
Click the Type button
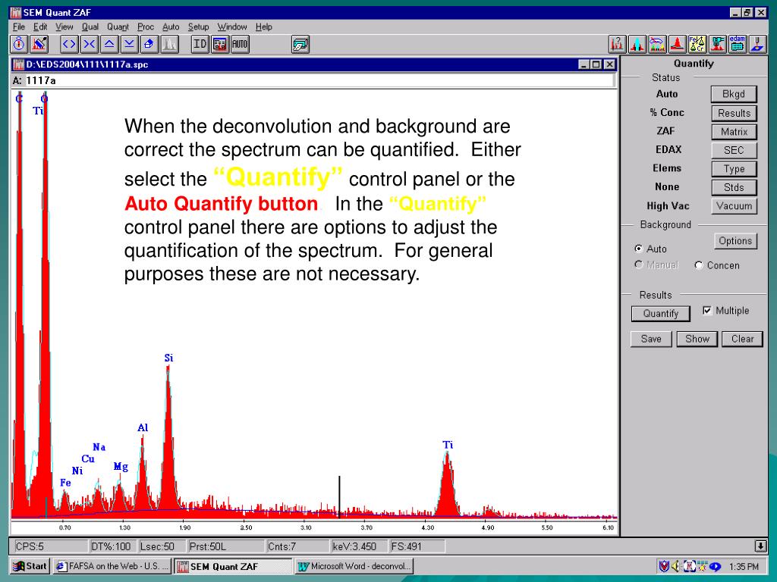coord(734,169)
